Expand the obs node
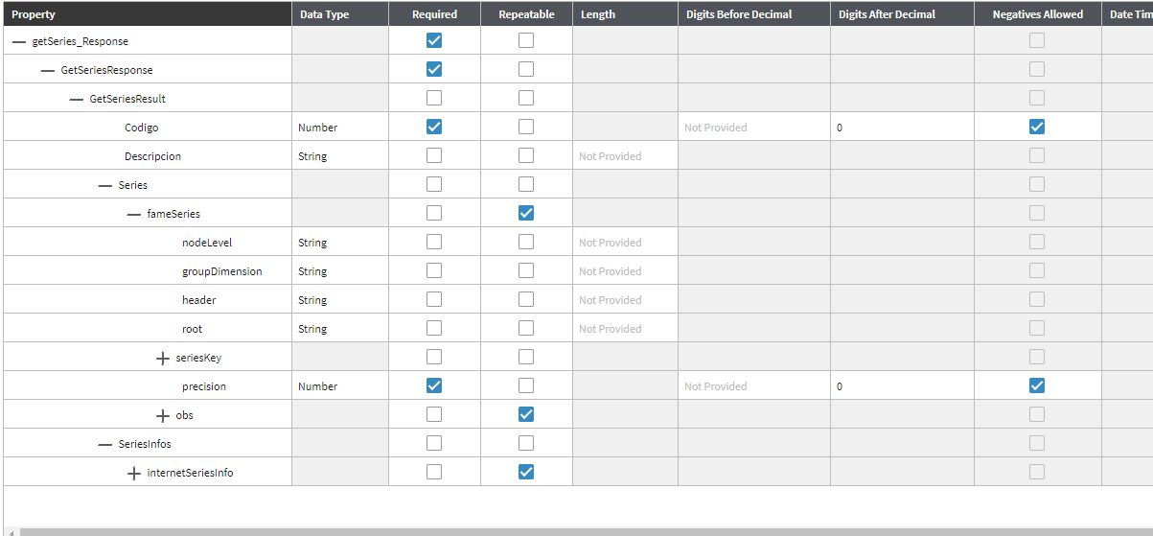 pos(162,415)
